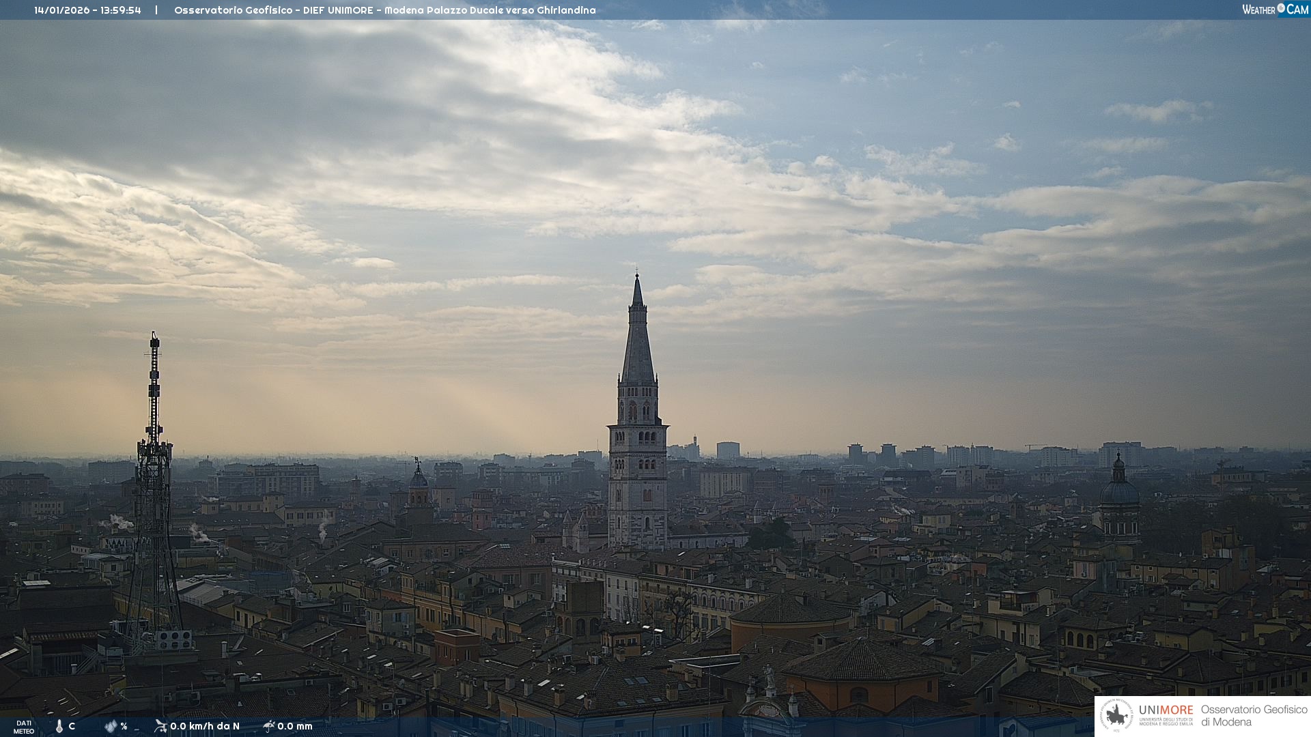The image size is (1311, 737).
Task: Click the DATI METEO label
Action: click(24, 727)
